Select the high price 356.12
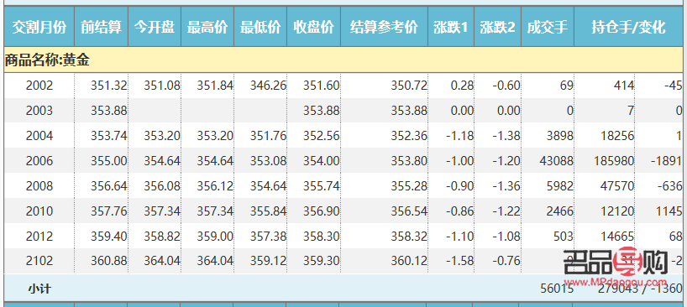The height and width of the screenshot is (307, 687). [x=215, y=186]
